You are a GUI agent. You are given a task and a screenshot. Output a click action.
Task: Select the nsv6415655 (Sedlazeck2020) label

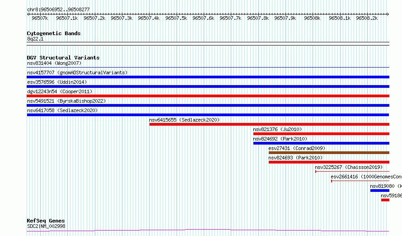[184, 120]
